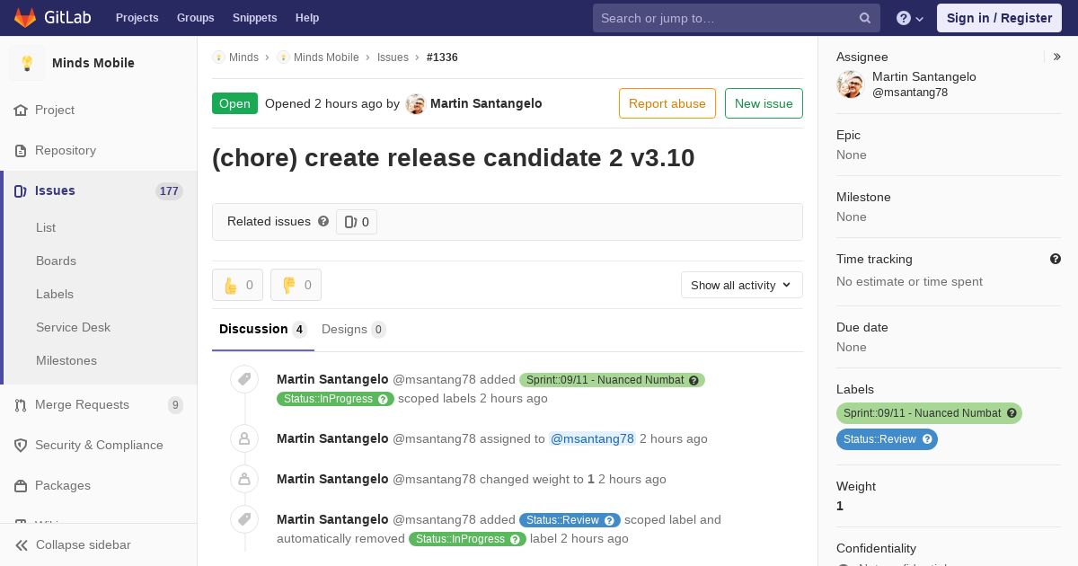1078x566 pixels.
Task: Click Issues breadcrumb link
Action: tap(393, 57)
